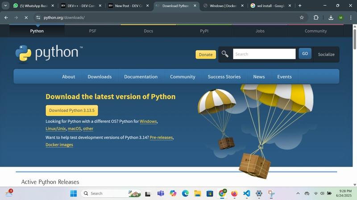Viewport: 357px width, 200px height.
Task: Open Visual Studio Code from the taskbar
Action: (247, 193)
